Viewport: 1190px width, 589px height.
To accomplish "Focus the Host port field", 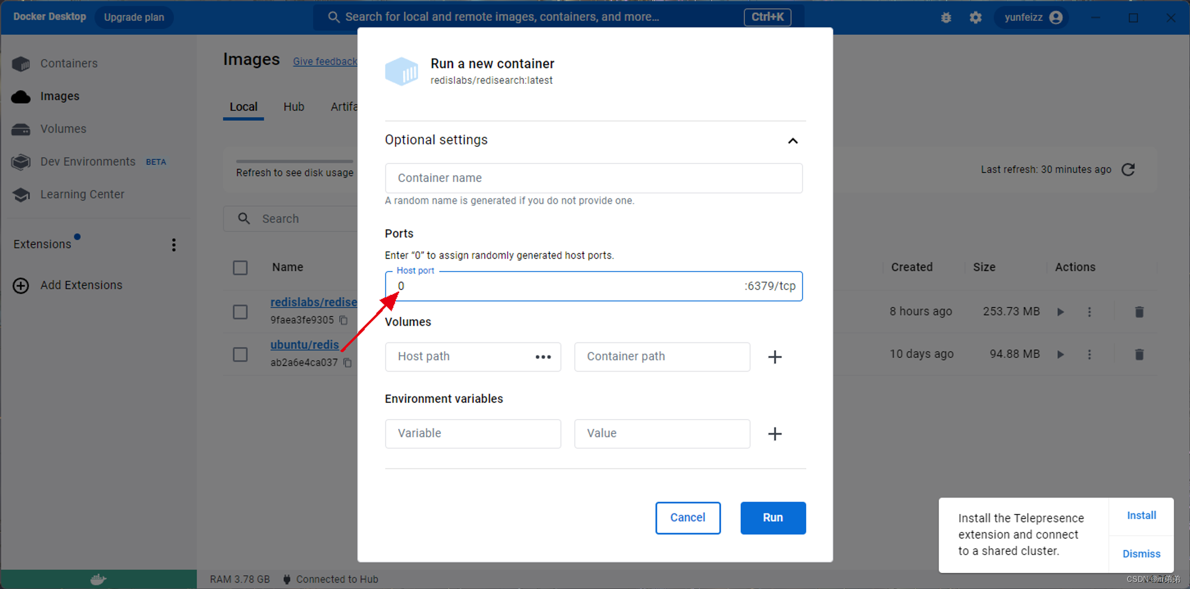I will [x=594, y=286].
